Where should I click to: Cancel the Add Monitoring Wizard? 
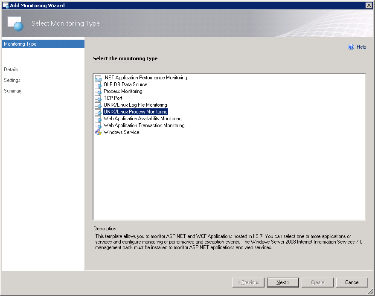pos(352,282)
